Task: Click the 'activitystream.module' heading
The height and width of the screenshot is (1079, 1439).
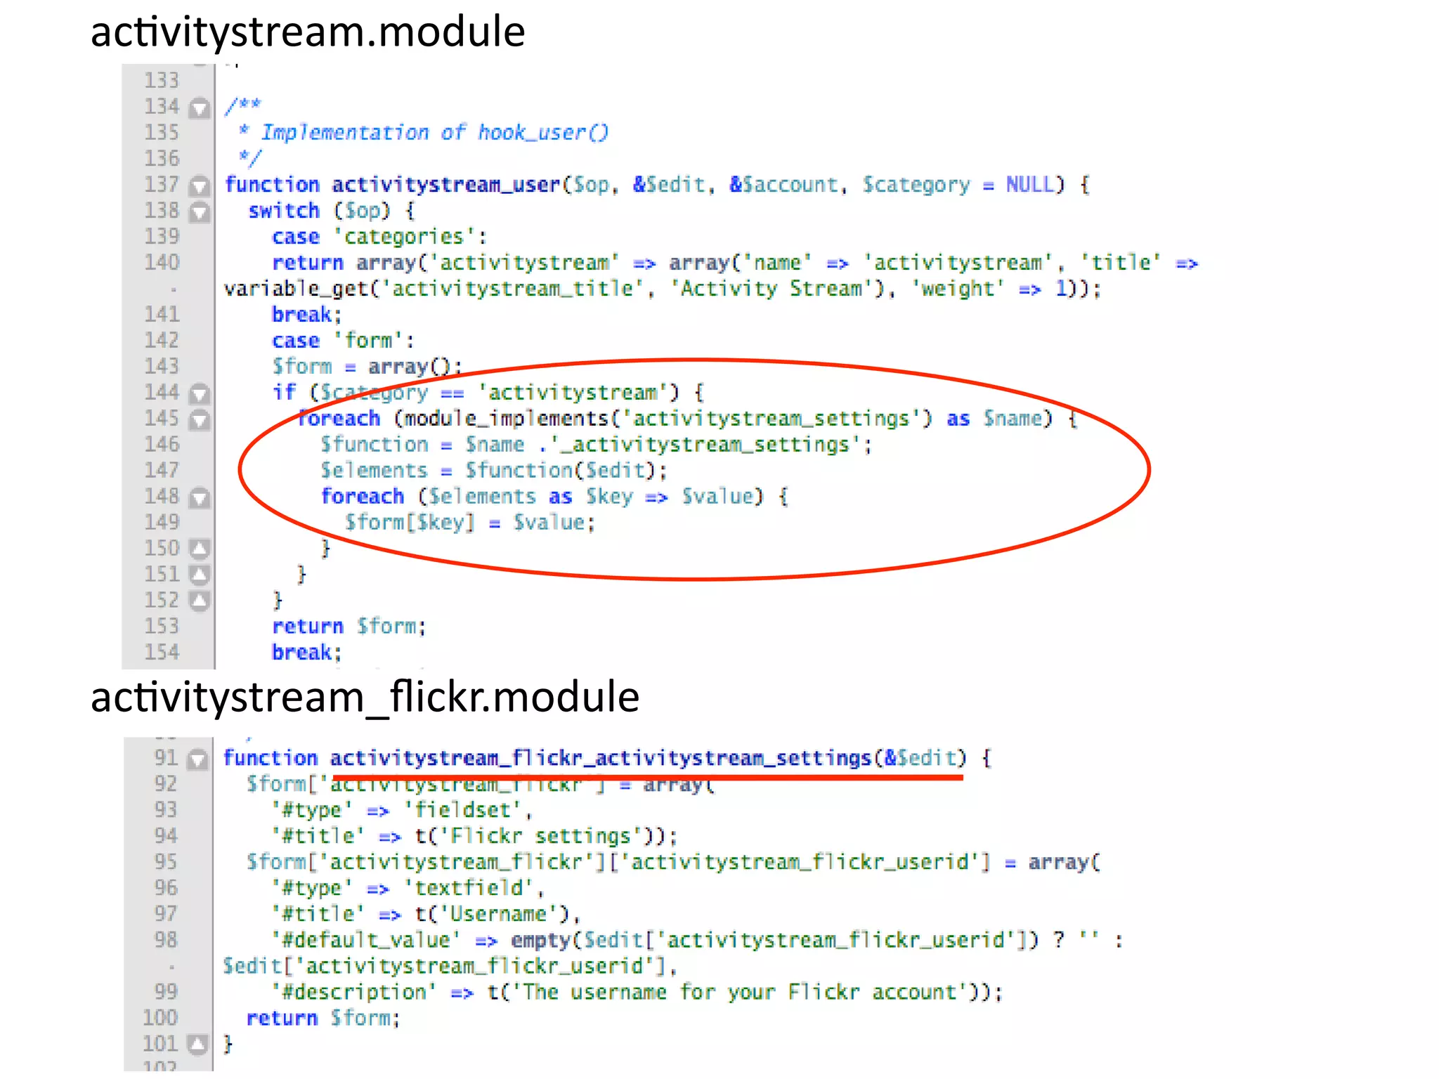Action: (x=308, y=32)
